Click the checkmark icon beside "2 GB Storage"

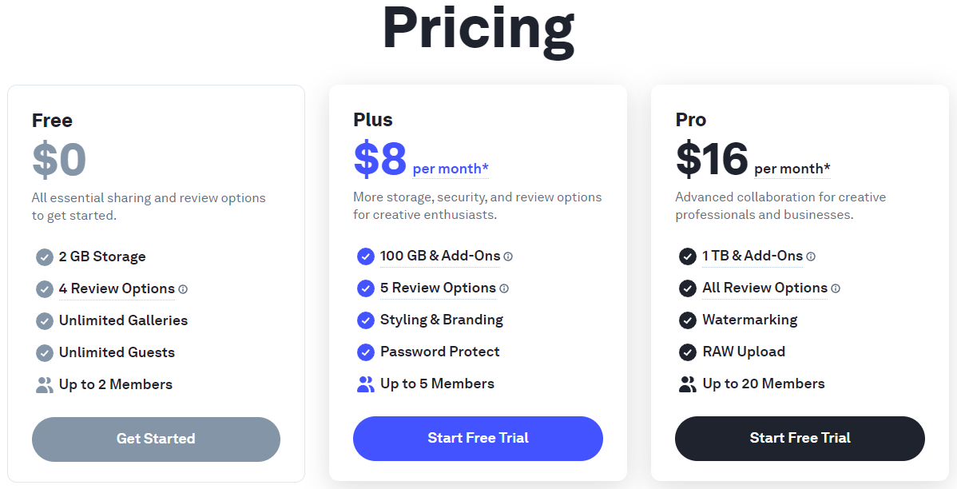[45, 256]
